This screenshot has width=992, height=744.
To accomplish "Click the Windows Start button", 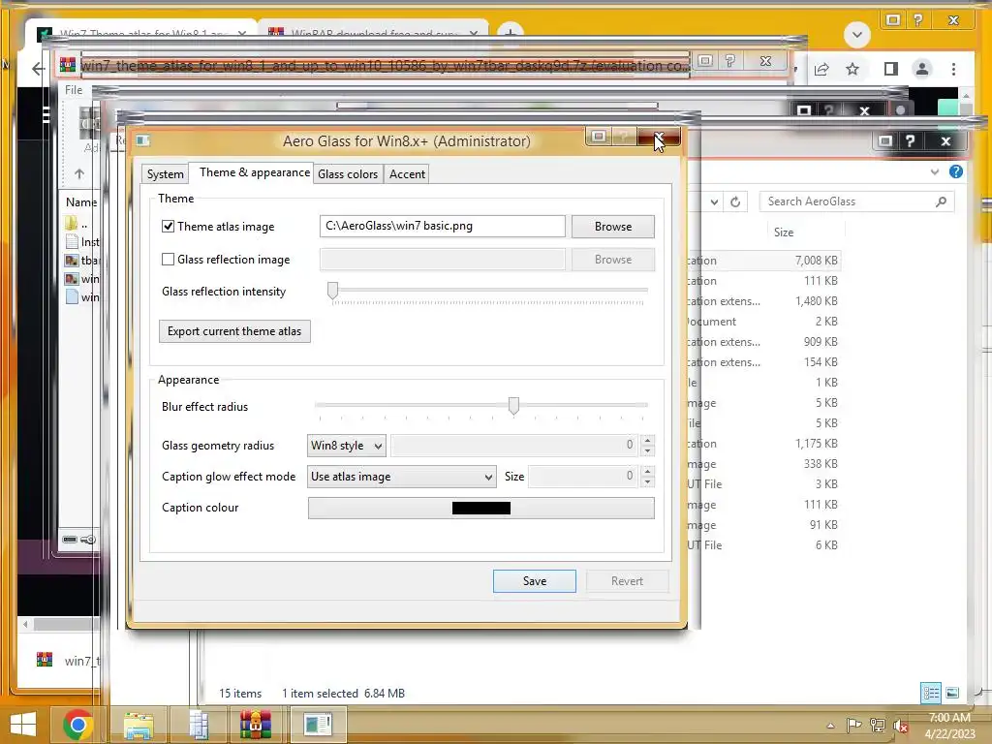I will tap(23, 725).
